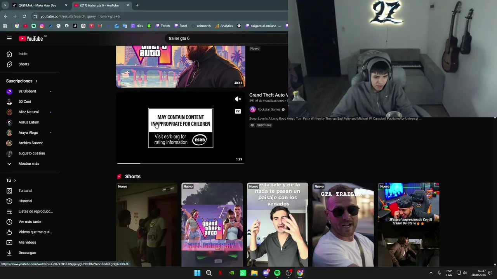Open Videos que me gustan in sidebar
Screen dimensions: 497x279
pyautogui.click(x=35, y=232)
